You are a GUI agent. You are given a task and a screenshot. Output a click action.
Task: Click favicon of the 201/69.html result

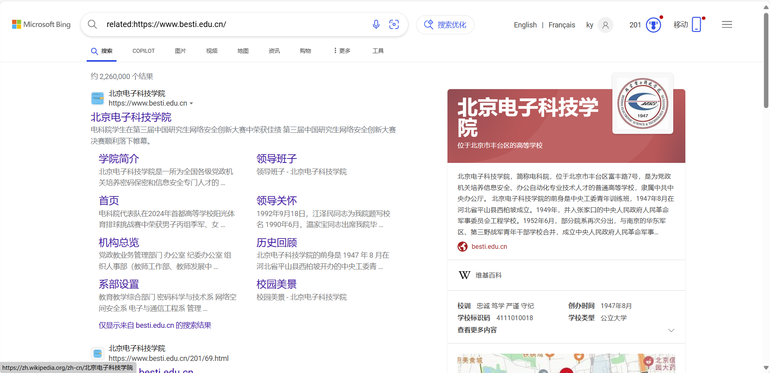click(98, 354)
